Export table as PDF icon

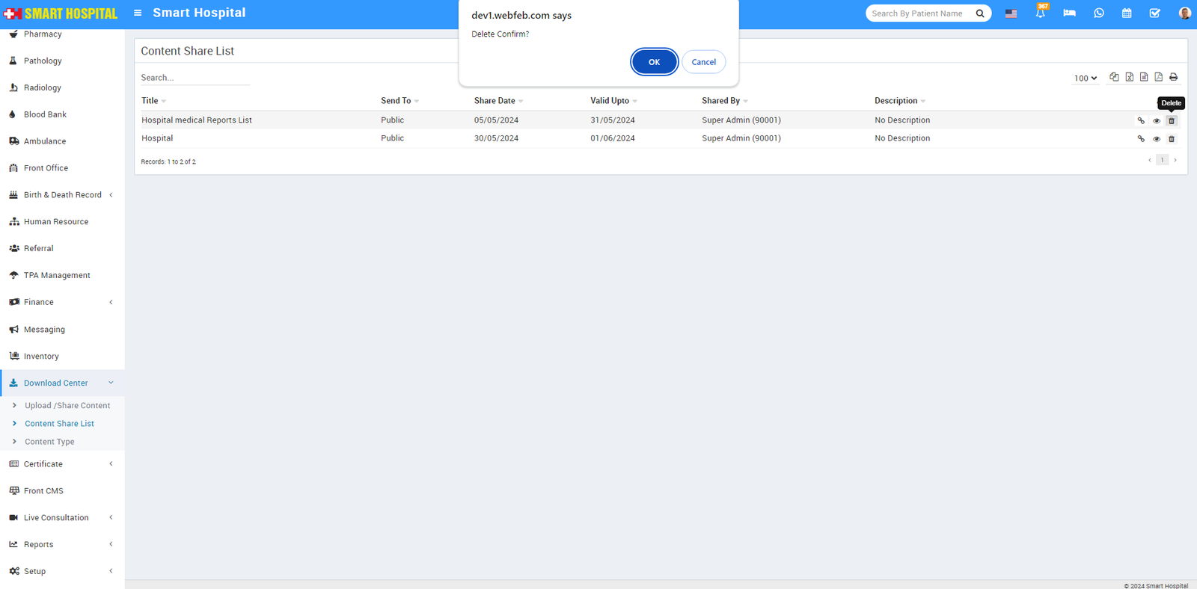tap(1158, 77)
